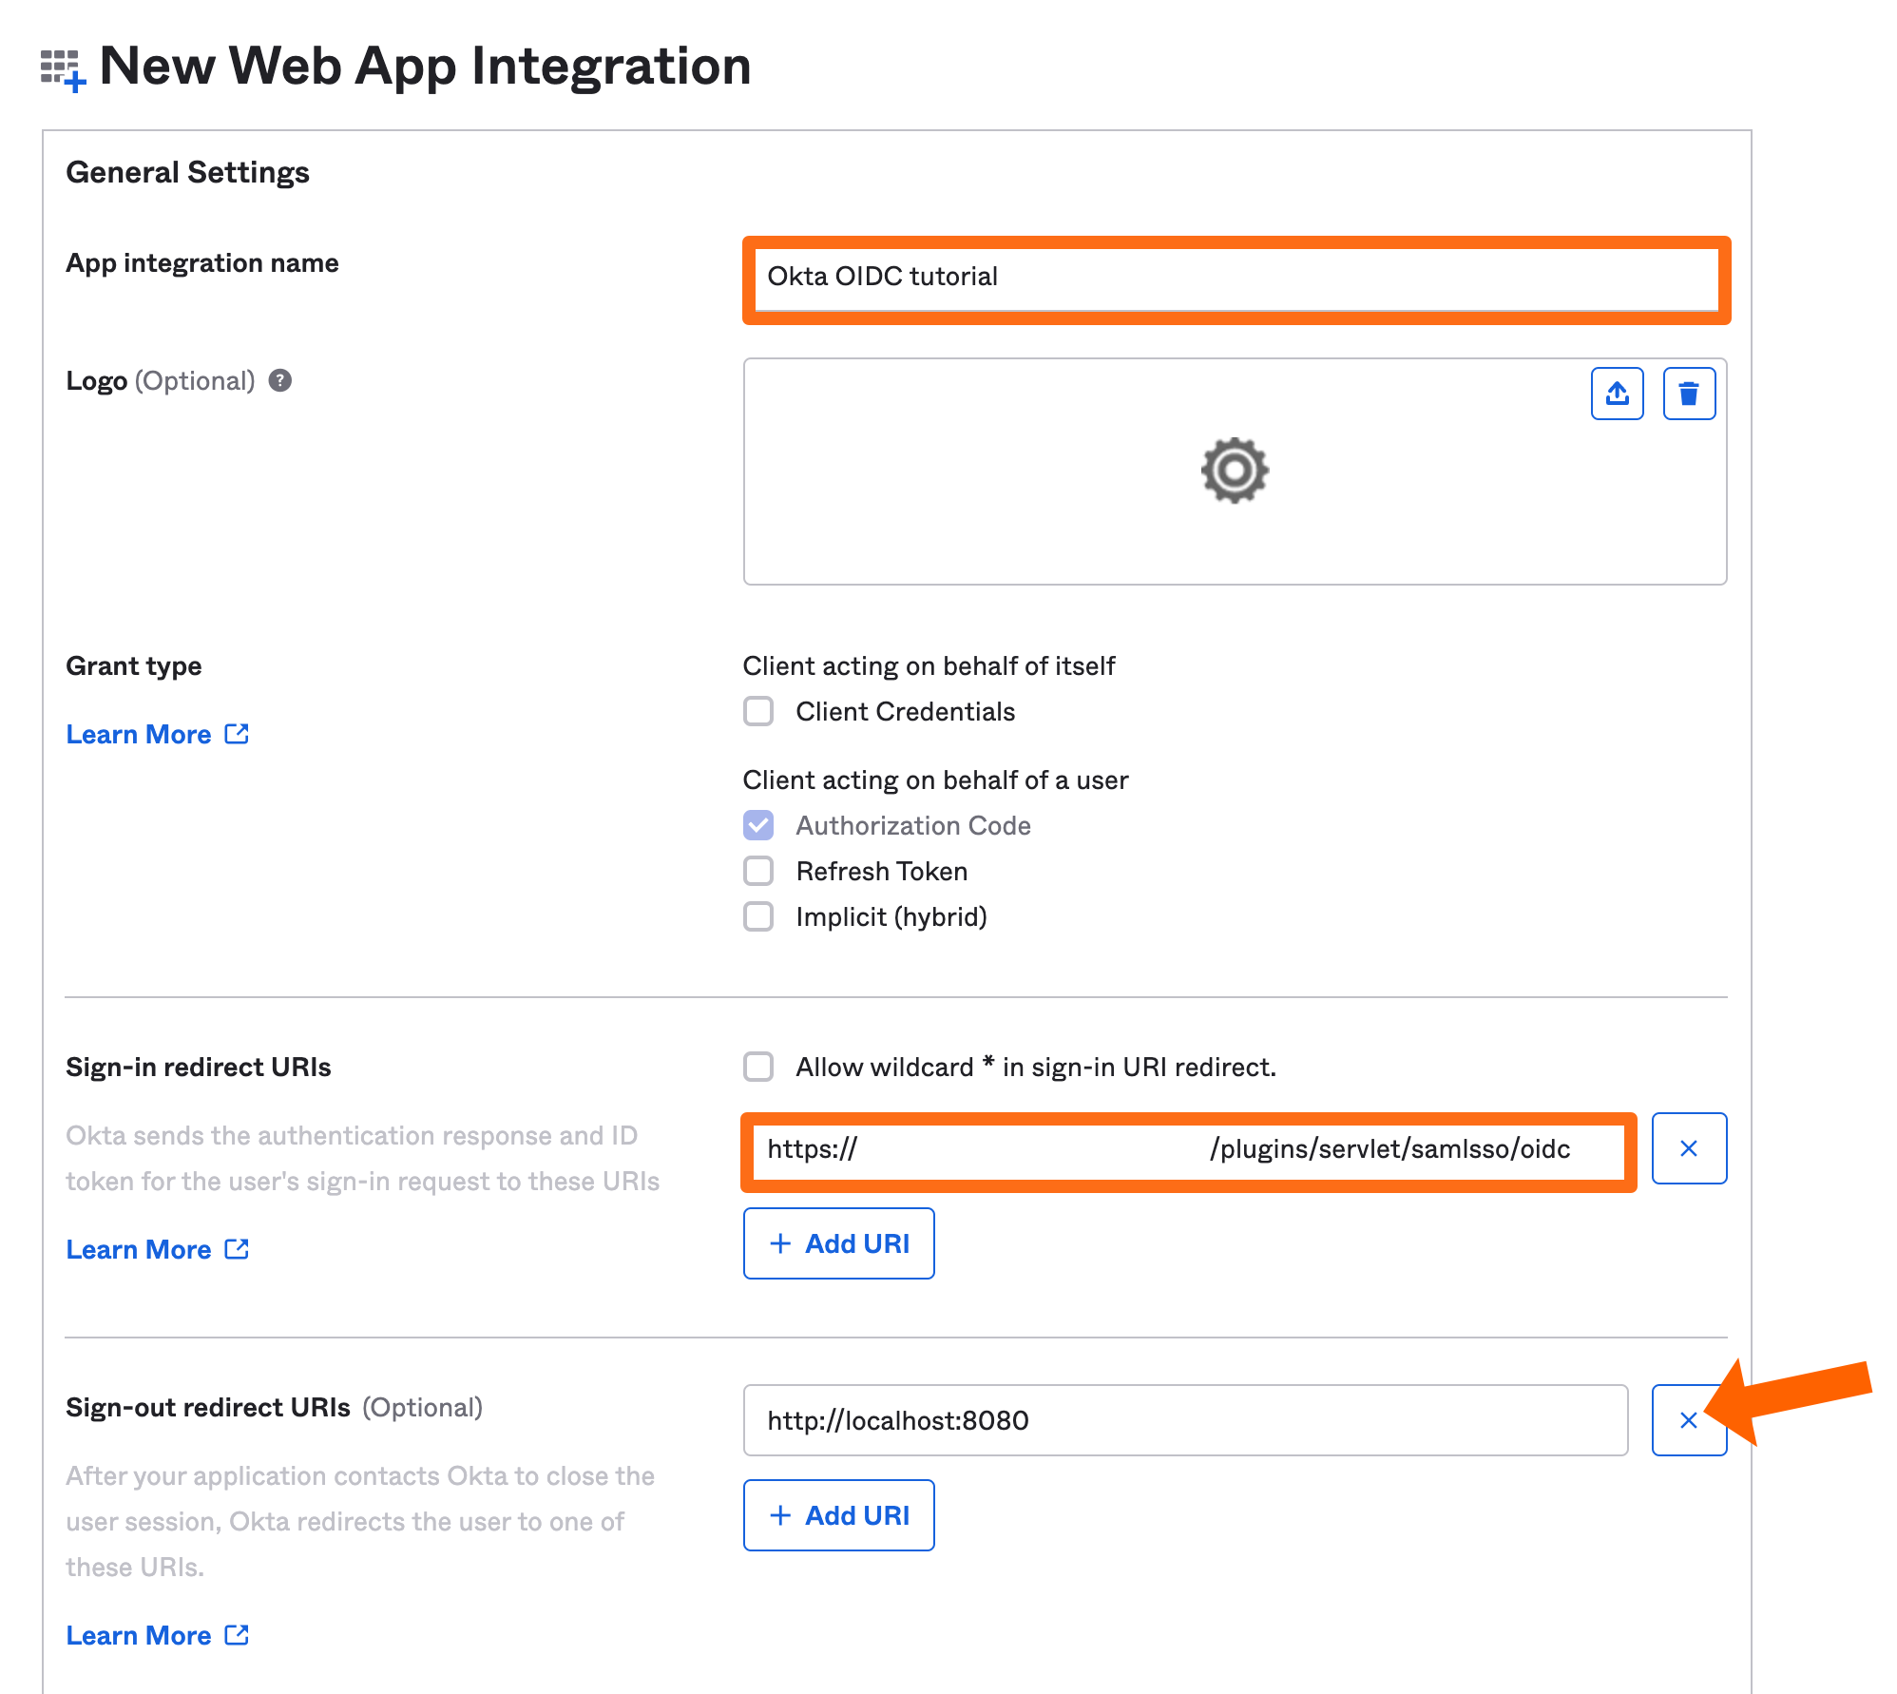Remove the sign-in redirect URI with X
This screenshot has height=1694, width=1897.
click(1689, 1148)
